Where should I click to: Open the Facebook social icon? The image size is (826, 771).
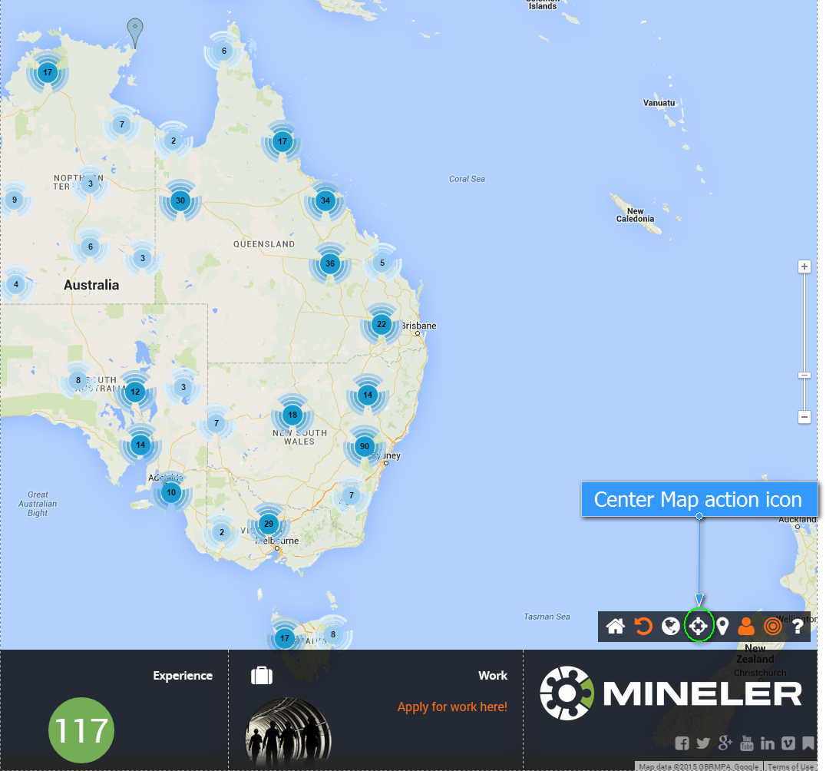pyautogui.click(x=682, y=743)
